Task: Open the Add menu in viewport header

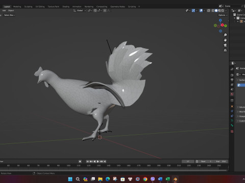Action: [4, 11]
